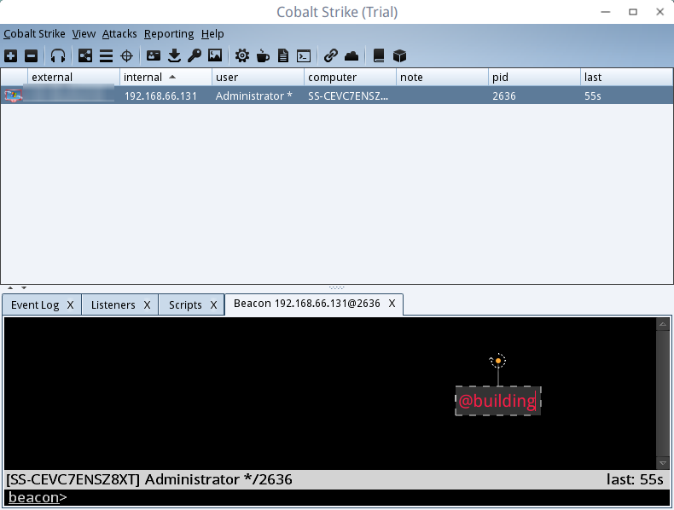Open Listeners via the headphones icon
The width and height of the screenshot is (674, 510).
tap(58, 55)
